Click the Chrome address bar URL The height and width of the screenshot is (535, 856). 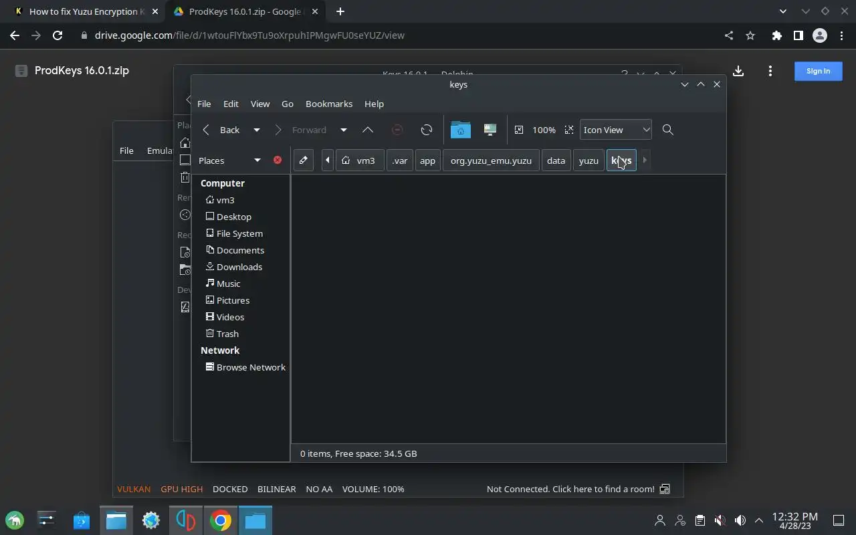click(249, 35)
